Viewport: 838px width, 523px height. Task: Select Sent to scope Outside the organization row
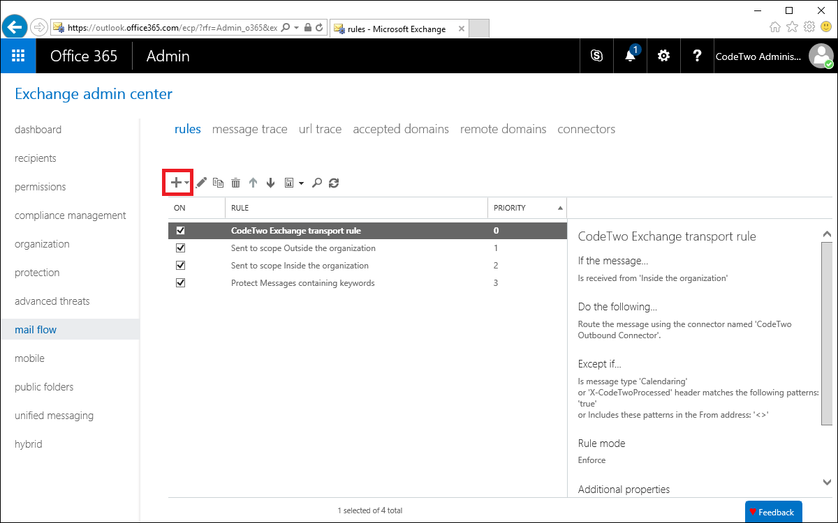click(x=367, y=248)
